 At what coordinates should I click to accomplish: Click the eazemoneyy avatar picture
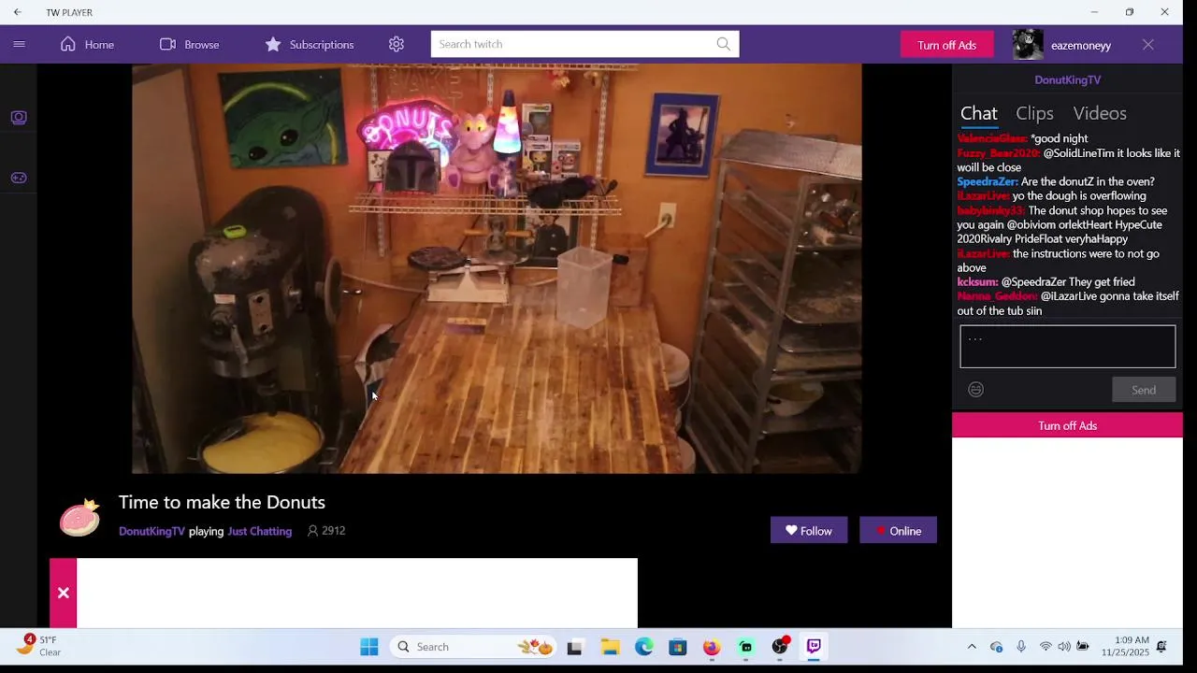point(1028,44)
